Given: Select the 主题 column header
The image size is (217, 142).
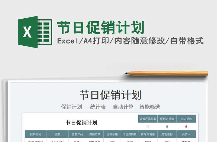Looking at the screenshot, I should pos(58,134).
